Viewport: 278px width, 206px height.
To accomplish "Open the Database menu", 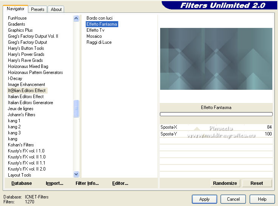I will pyautogui.click(x=22, y=183).
